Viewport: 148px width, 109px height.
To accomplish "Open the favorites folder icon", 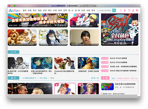I will [137, 10].
